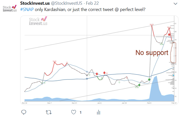
Task: Click the "No support" chart annotation
Action: point(152,53)
